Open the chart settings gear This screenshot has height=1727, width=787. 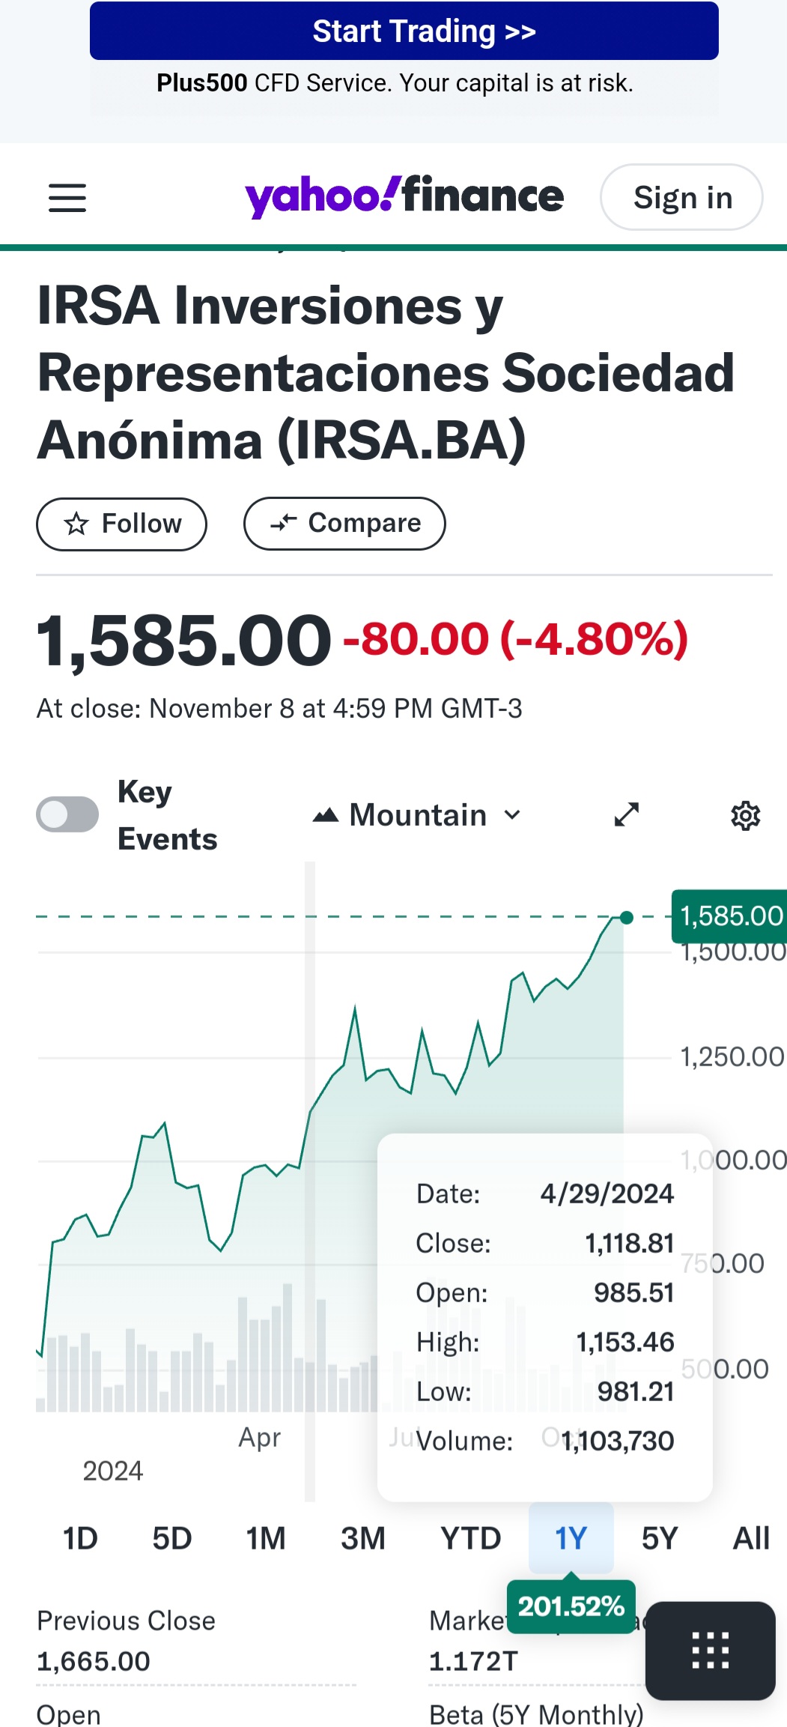tap(746, 815)
